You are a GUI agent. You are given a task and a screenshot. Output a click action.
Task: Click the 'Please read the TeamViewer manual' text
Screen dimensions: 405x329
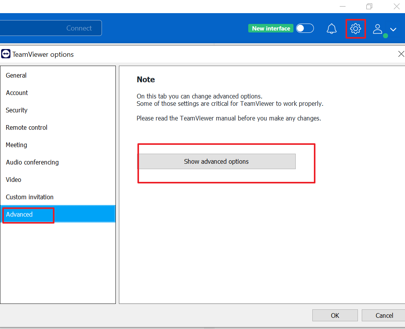point(229,118)
